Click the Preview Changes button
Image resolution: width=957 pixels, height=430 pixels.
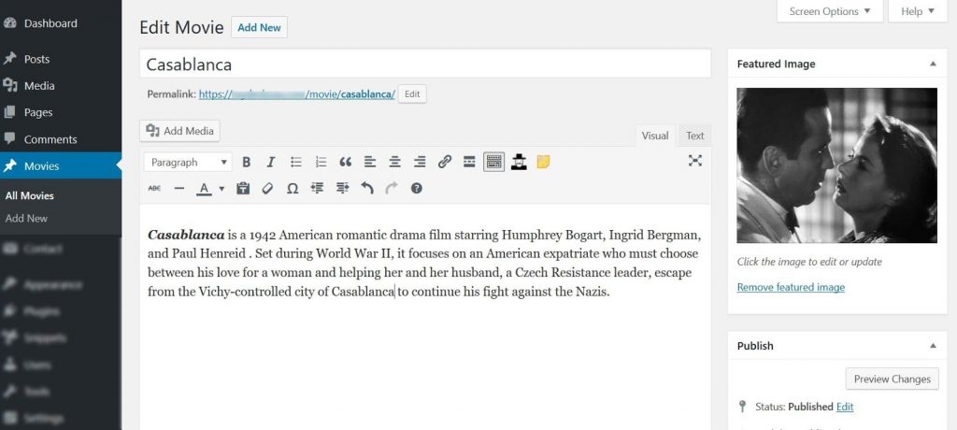tap(892, 379)
